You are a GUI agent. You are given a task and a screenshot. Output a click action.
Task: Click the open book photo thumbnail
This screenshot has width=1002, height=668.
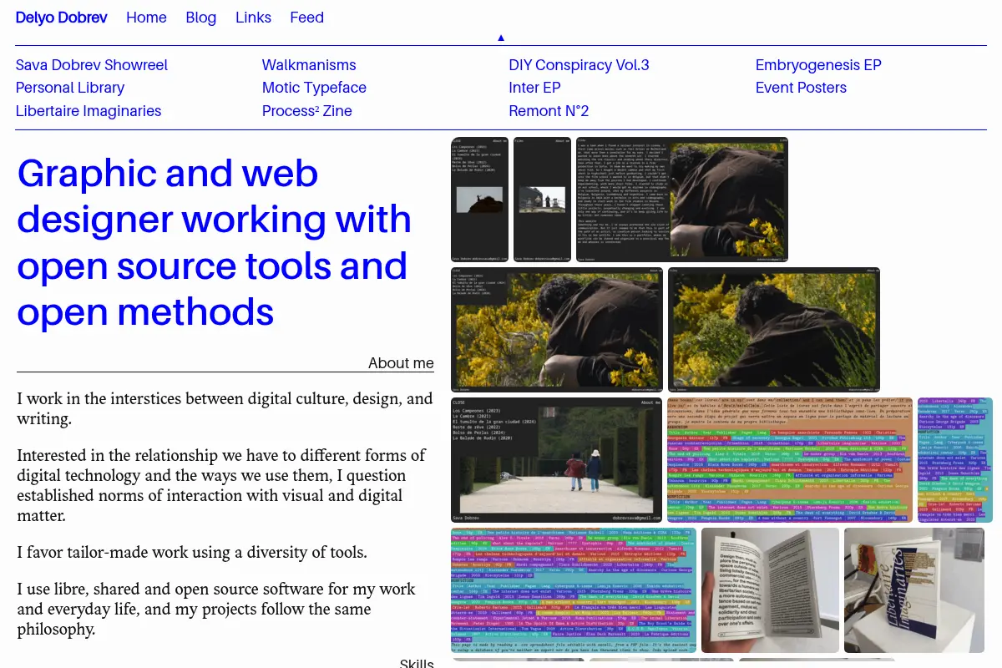[x=770, y=590]
